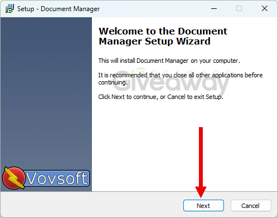Minimize the Setup window
This screenshot has height=218, width=278.
214,8
